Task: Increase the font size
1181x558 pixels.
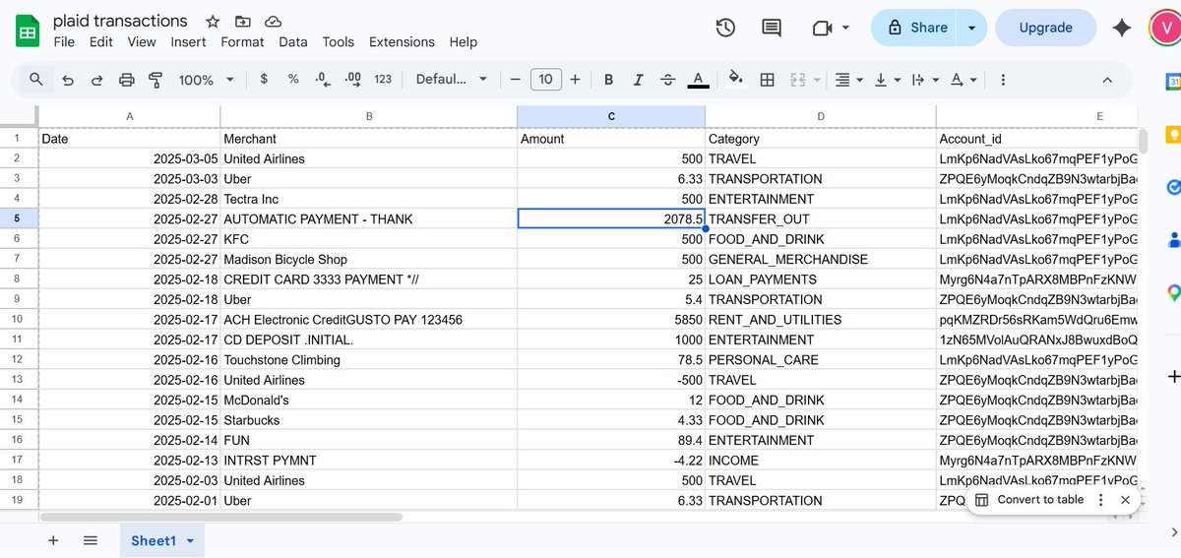Action: point(575,80)
